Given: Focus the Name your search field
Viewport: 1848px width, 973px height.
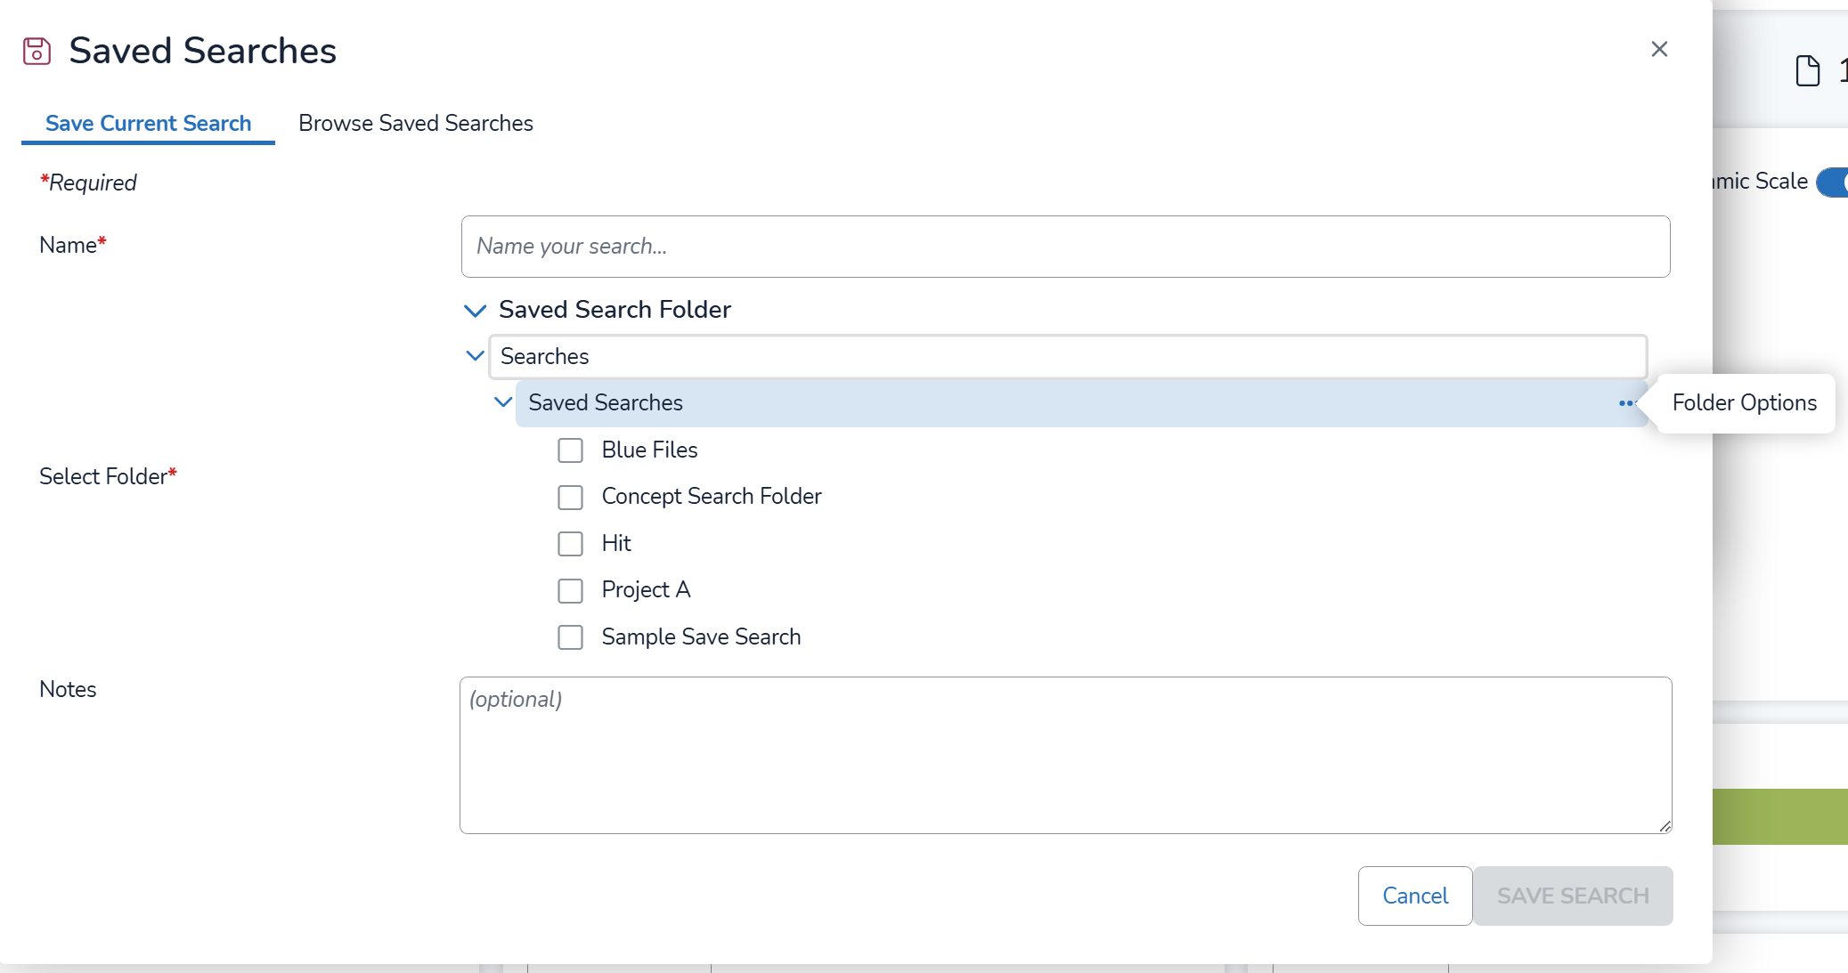Looking at the screenshot, I should tap(1065, 247).
